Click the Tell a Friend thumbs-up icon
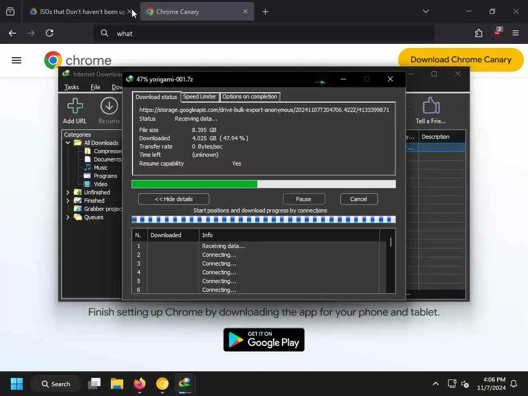 [x=431, y=106]
